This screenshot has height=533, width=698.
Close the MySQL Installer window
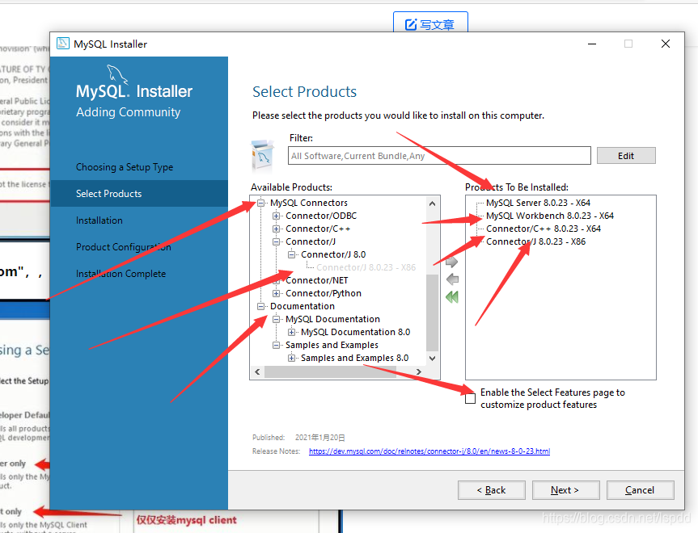[x=666, y=44]
